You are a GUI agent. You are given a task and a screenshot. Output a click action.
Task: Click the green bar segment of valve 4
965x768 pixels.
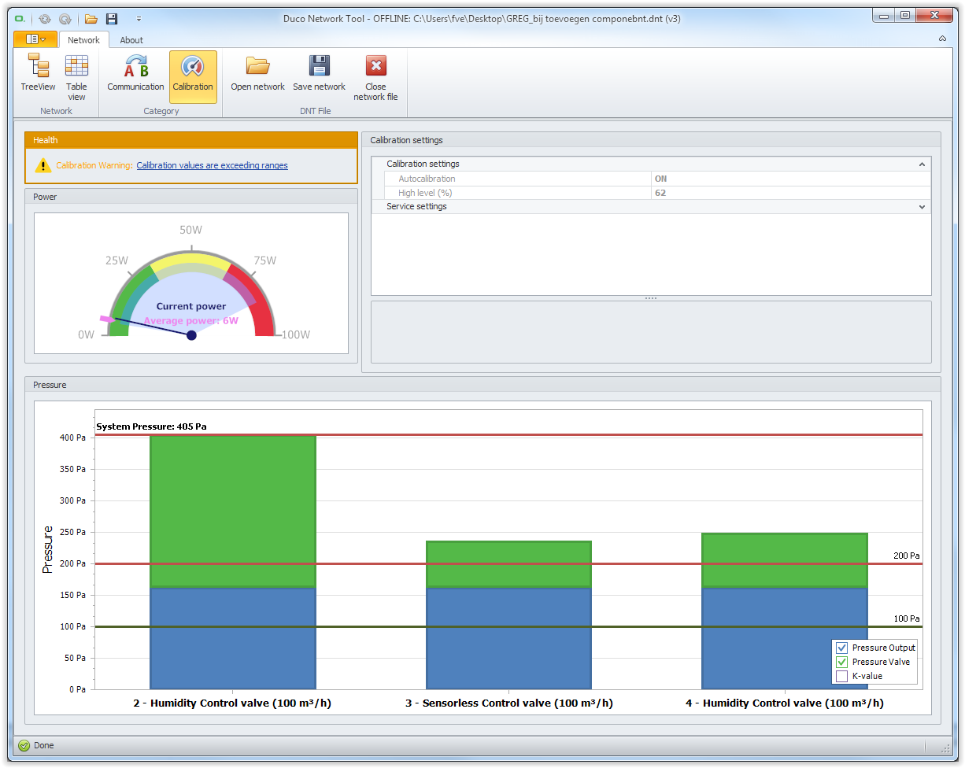coord(784,560)
